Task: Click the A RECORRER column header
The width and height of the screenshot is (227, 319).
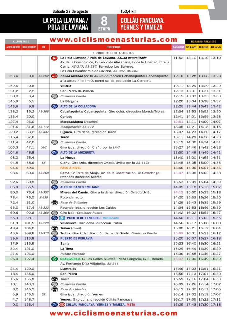Action: [13, 47]
